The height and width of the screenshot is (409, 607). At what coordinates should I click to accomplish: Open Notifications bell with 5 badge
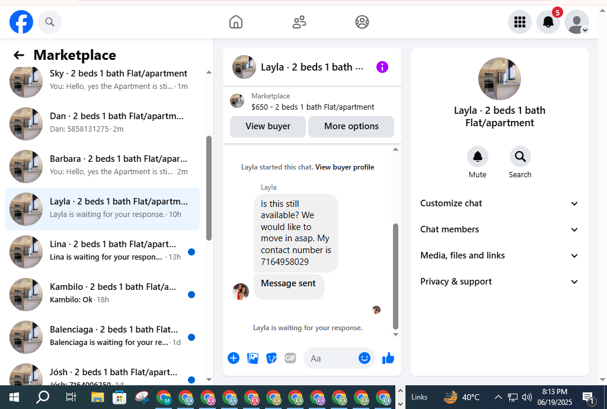(x=548, y=22)
